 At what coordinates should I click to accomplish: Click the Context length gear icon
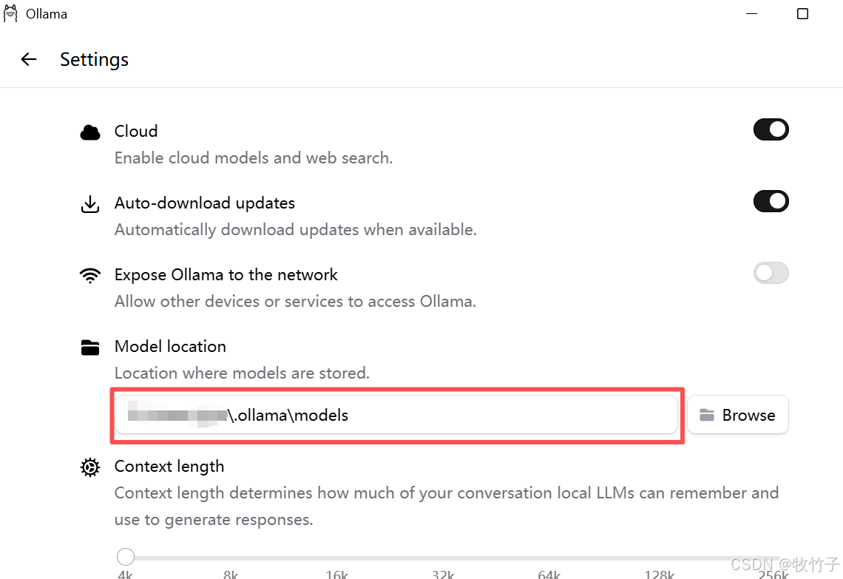90,467
